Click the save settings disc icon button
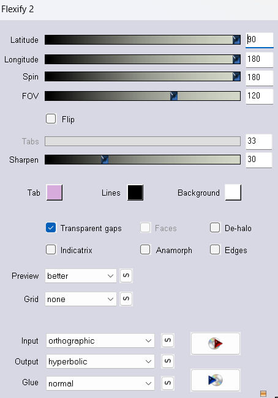This screenshot has height=398, width=278. pyautogui.click(x=215, y=380)
